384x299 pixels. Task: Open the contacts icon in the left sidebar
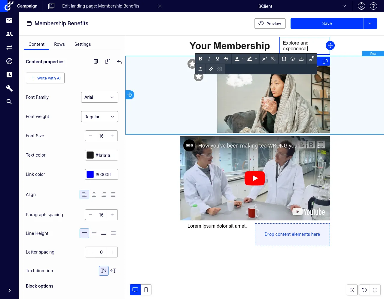tap(9, 34)
